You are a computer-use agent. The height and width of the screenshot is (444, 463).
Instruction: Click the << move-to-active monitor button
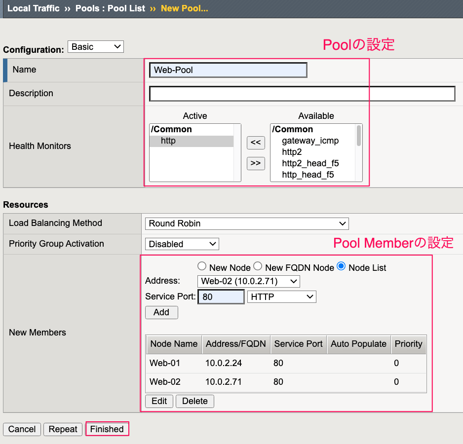(x=256, y=143)
